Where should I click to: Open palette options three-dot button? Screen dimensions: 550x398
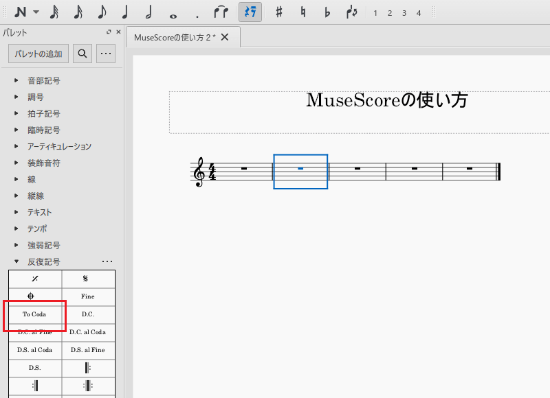coord(106,54)
